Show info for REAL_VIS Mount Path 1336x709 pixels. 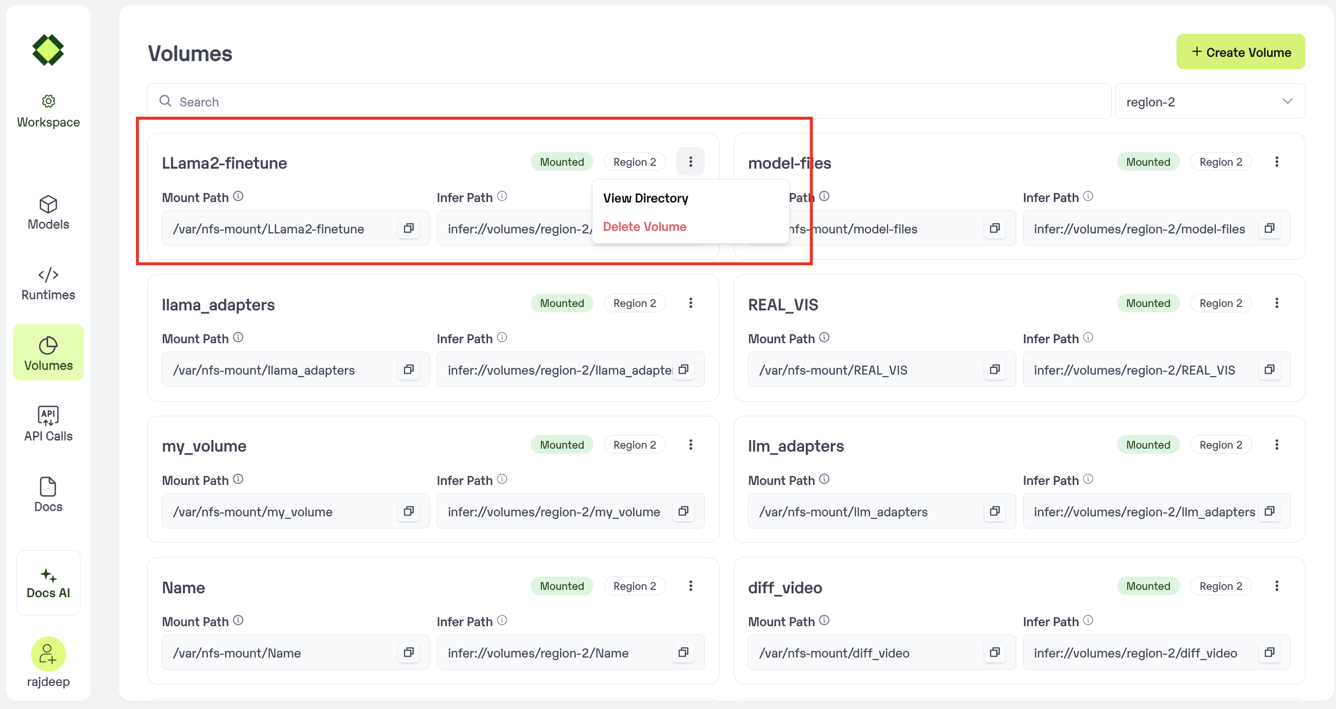click(x=824, y=338)
